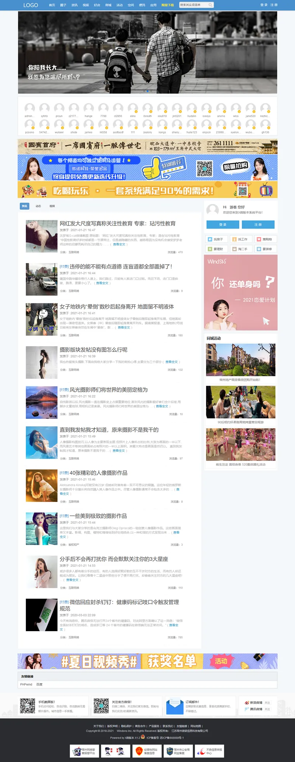
Task: Click the guest avatar in login panel
Action: pos(212,210)
